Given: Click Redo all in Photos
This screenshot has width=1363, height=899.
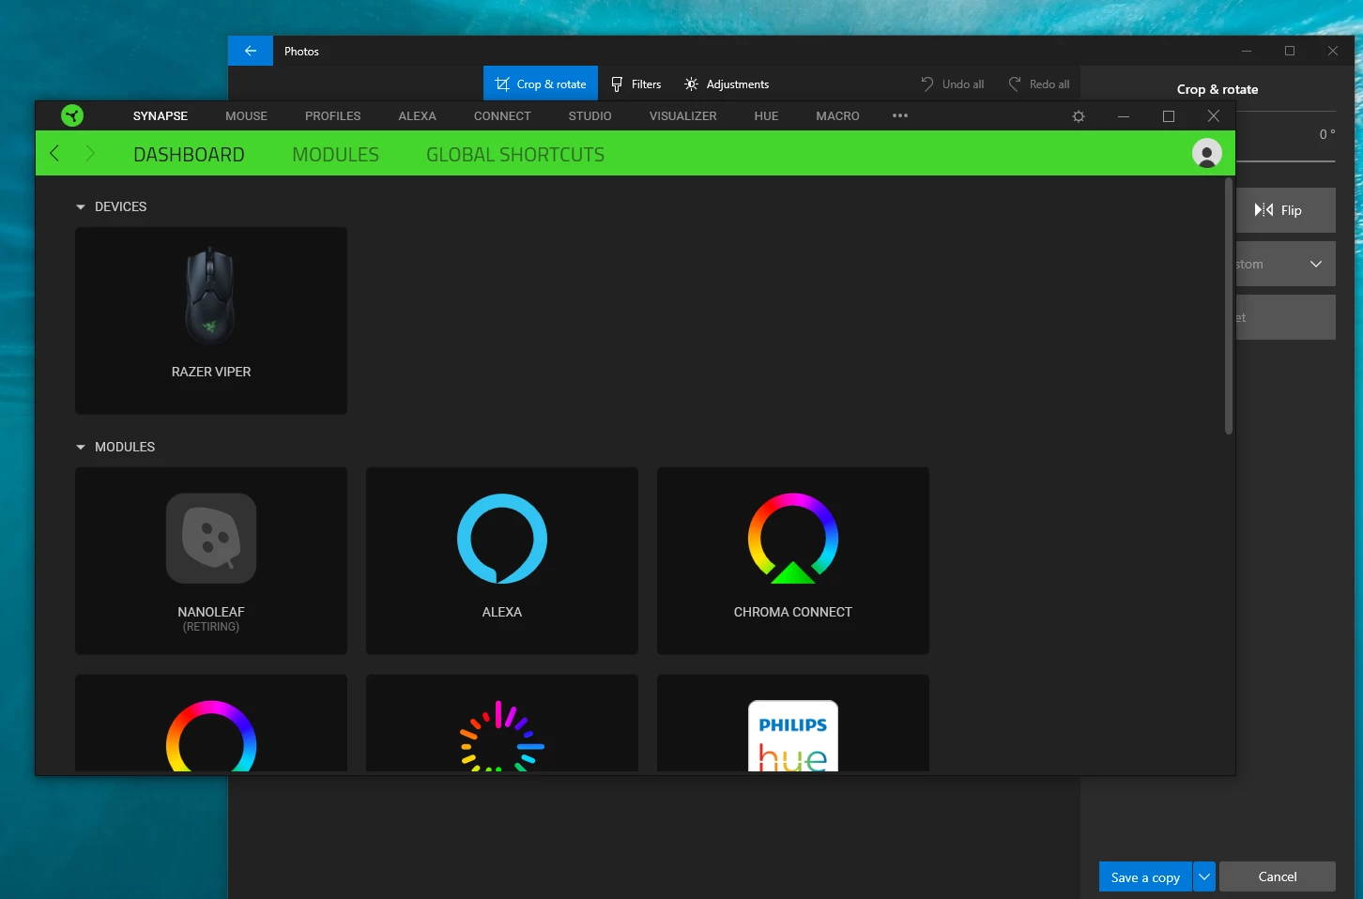Looking at the screenshot, I should click(x=1038, y=84).
